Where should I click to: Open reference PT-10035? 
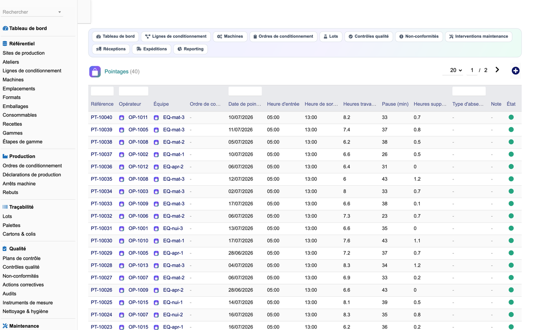102,179
